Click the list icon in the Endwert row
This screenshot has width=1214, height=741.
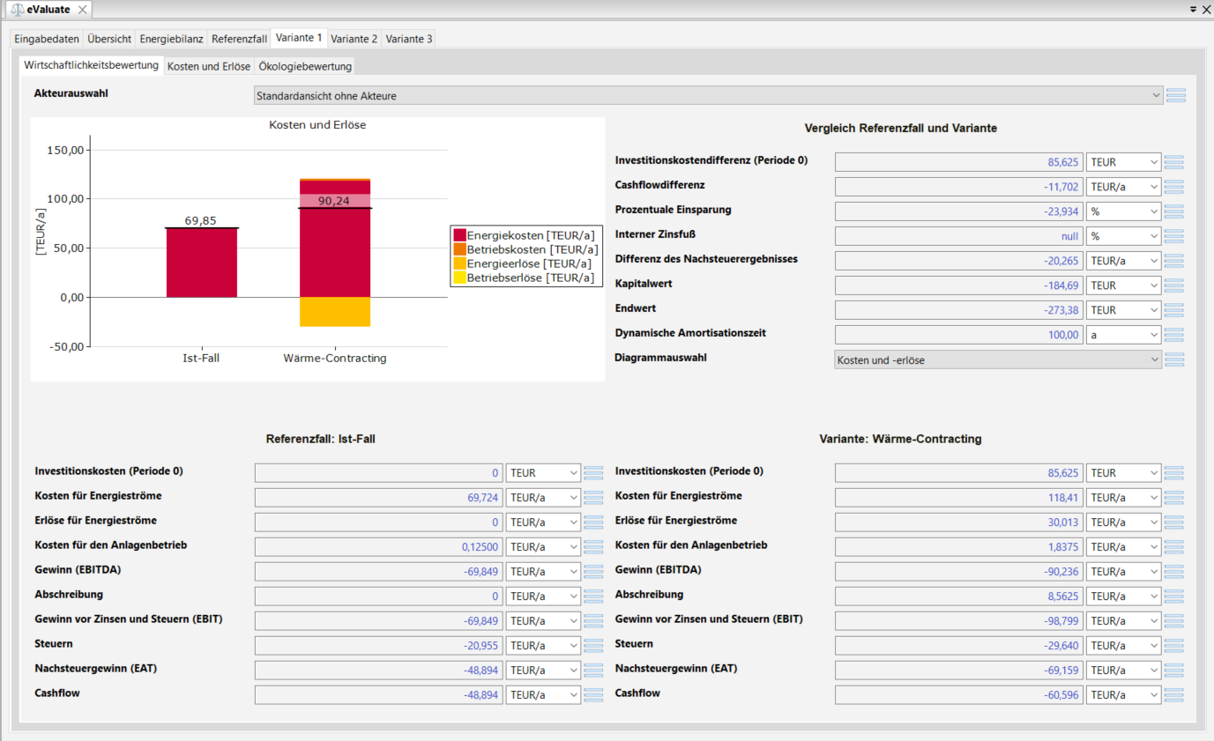(1173, 310)
